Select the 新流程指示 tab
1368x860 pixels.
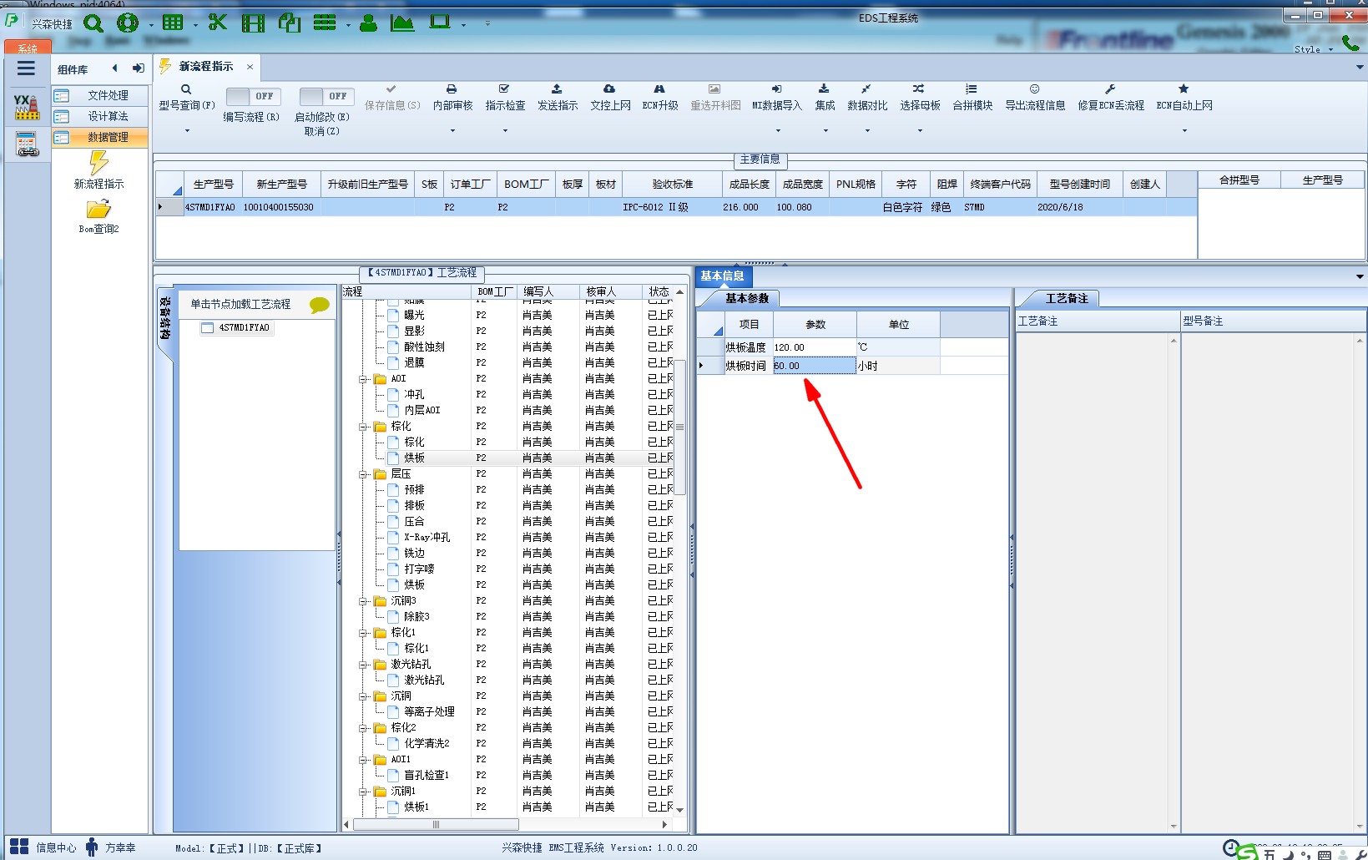(205, 66)
